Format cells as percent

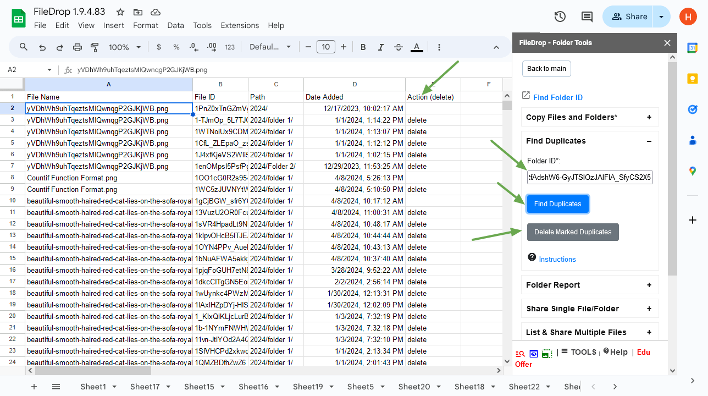pyautogui.click(x=176, y=47)
